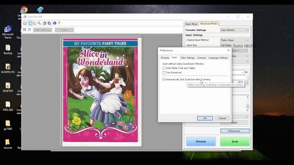
Task: Select the magnifier zoom tool
Action: 39,23
